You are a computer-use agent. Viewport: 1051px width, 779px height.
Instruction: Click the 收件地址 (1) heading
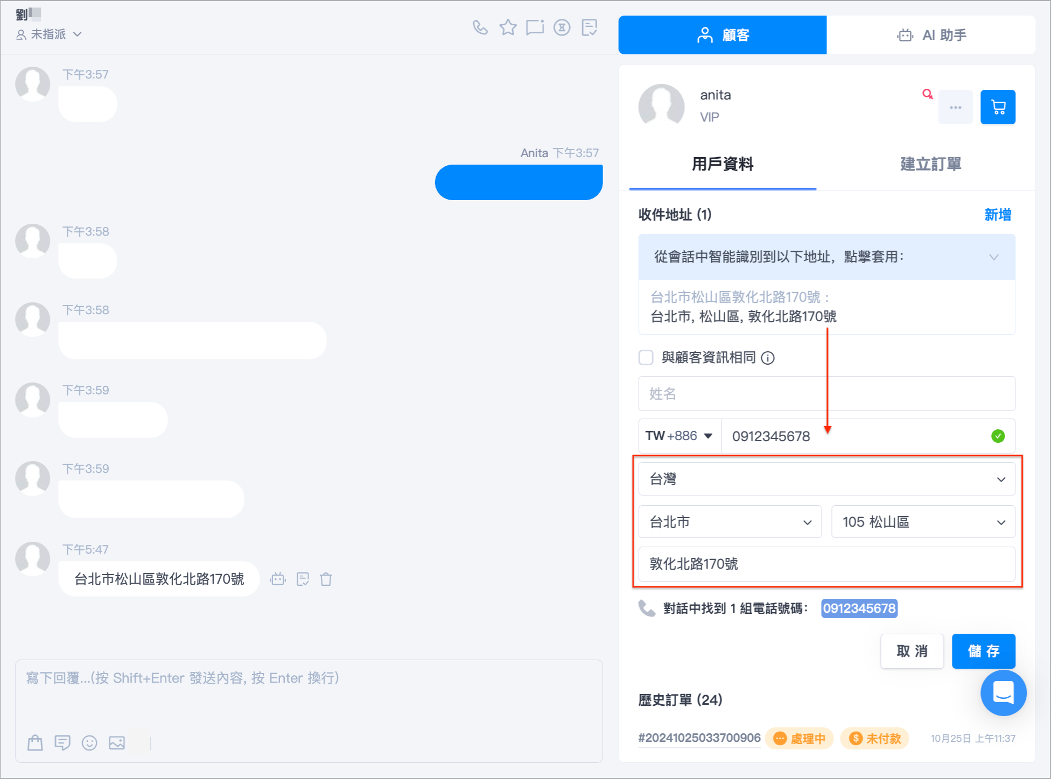(x=675, y=215)
